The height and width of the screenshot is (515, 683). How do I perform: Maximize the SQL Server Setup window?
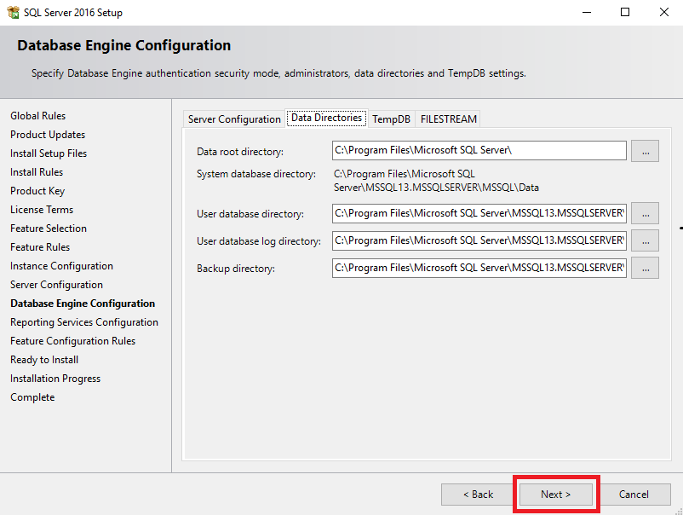(x=624, y=12)
